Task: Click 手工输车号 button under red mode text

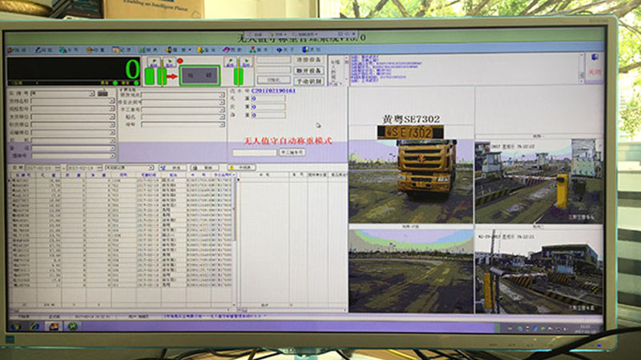Action: tap(292, 152)
